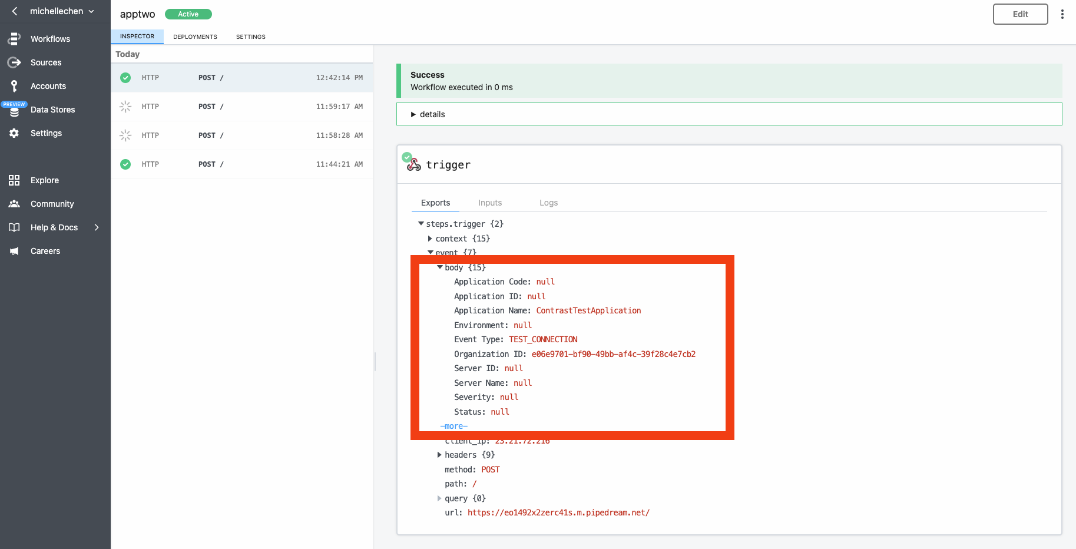Click the Accounts key icon
Screen dimensions: 1076x549
point(14,86)
